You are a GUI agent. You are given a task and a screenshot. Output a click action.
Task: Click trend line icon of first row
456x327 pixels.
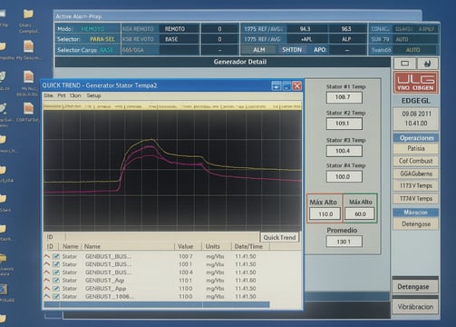pyautogui.click(x=47, y=256)
